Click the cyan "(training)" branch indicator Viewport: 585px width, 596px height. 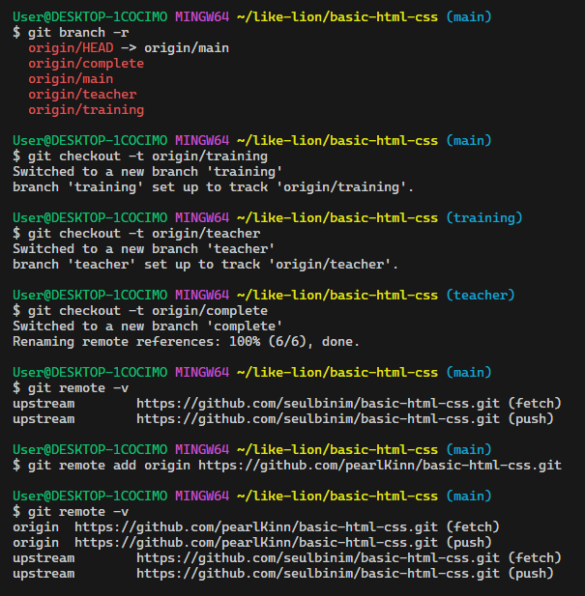483,217
